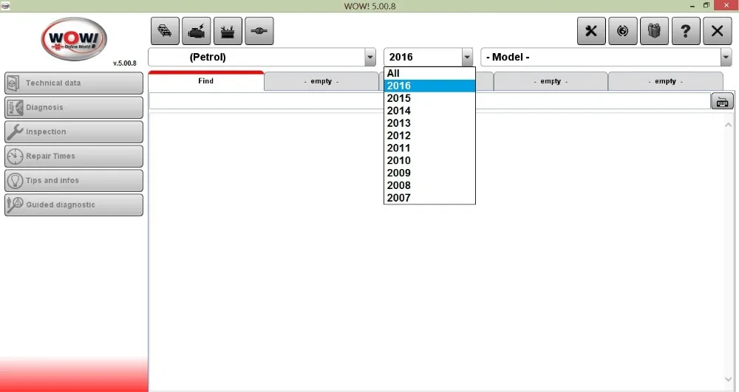Click the v.5.00.8 version label
Image resolution: width=739 pixels, height=392 pixels.
(x=124, y=63)
